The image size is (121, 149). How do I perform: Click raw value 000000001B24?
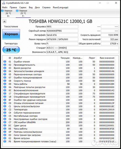click(x=107, y=68)
